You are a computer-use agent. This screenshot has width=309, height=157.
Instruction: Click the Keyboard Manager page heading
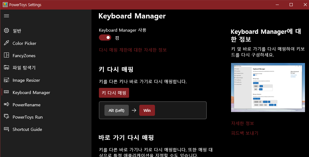(x=132, y=16)
